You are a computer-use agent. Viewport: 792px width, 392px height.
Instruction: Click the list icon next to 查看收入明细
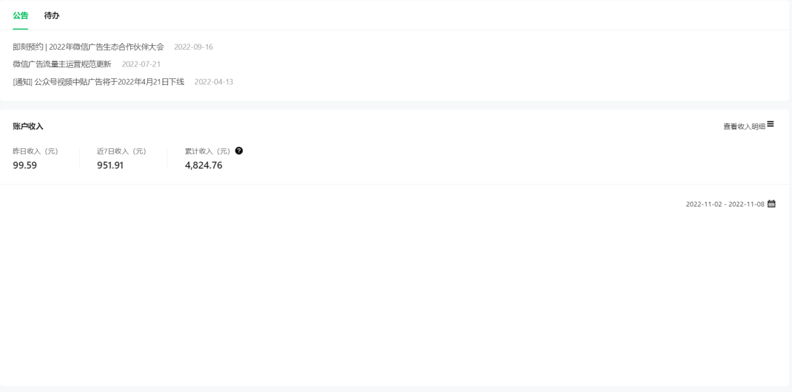point(770,124)
